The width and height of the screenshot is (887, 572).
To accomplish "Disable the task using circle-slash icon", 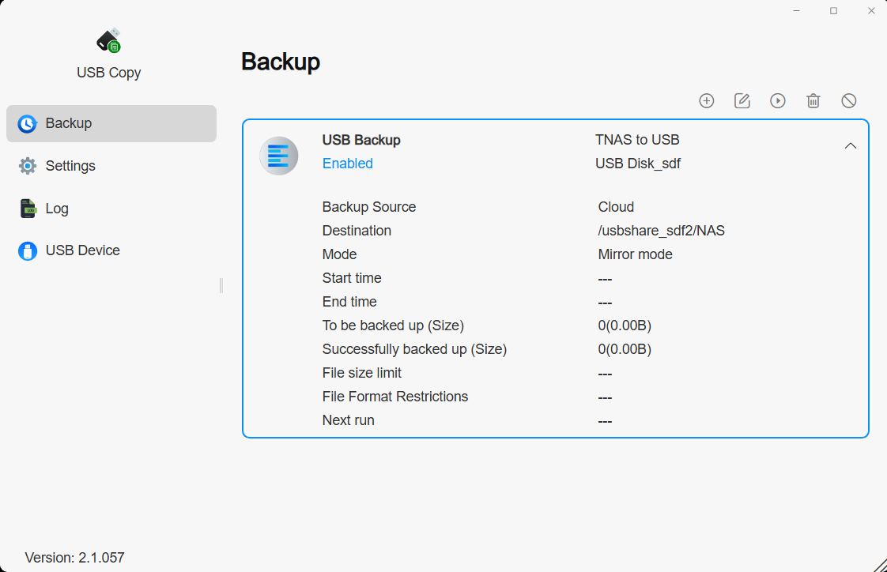I will click(849, 100).
